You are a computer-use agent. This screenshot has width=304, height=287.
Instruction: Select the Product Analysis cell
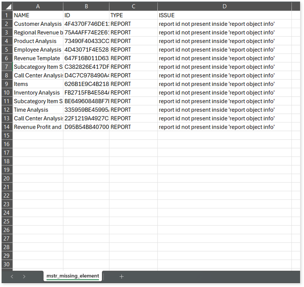coord(38,41)
